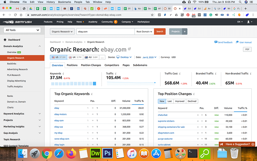Show Lost position changes
The height and width of the screenshot is (161, 257).
[x=170, y=101]
